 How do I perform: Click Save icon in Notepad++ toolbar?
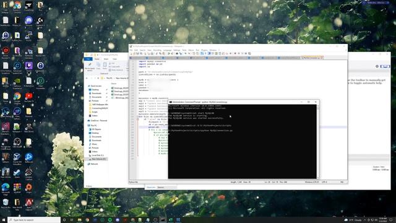click(x=137, y=54)
